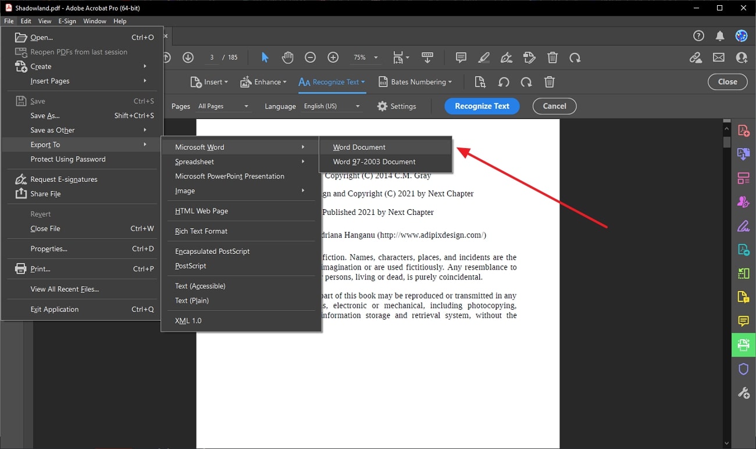Open Create PDF tool in right panel

(743, 131)
